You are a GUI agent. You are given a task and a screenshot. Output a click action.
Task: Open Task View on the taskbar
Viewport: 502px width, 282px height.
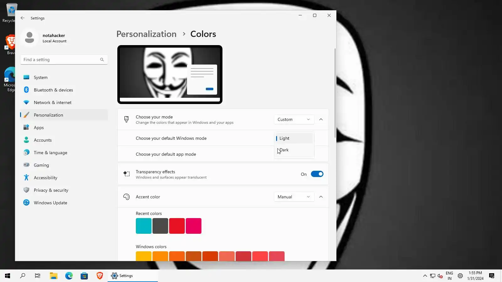click(x=38, y=276)
